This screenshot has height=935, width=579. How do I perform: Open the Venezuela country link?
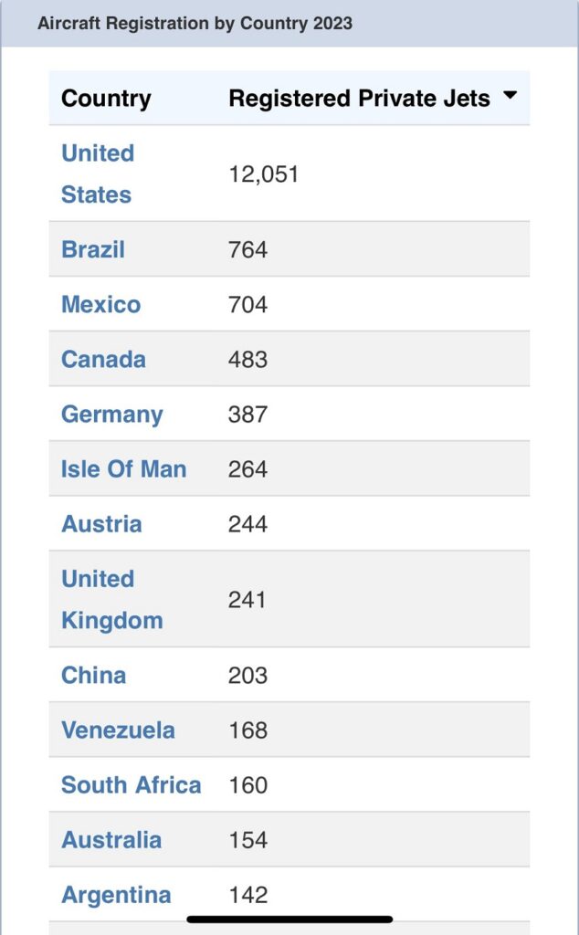(118, 730)
